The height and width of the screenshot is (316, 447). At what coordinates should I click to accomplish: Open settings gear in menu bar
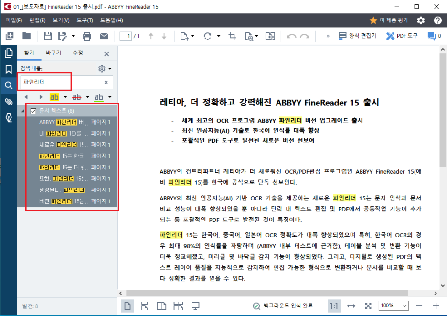click(x=421, y=20)
